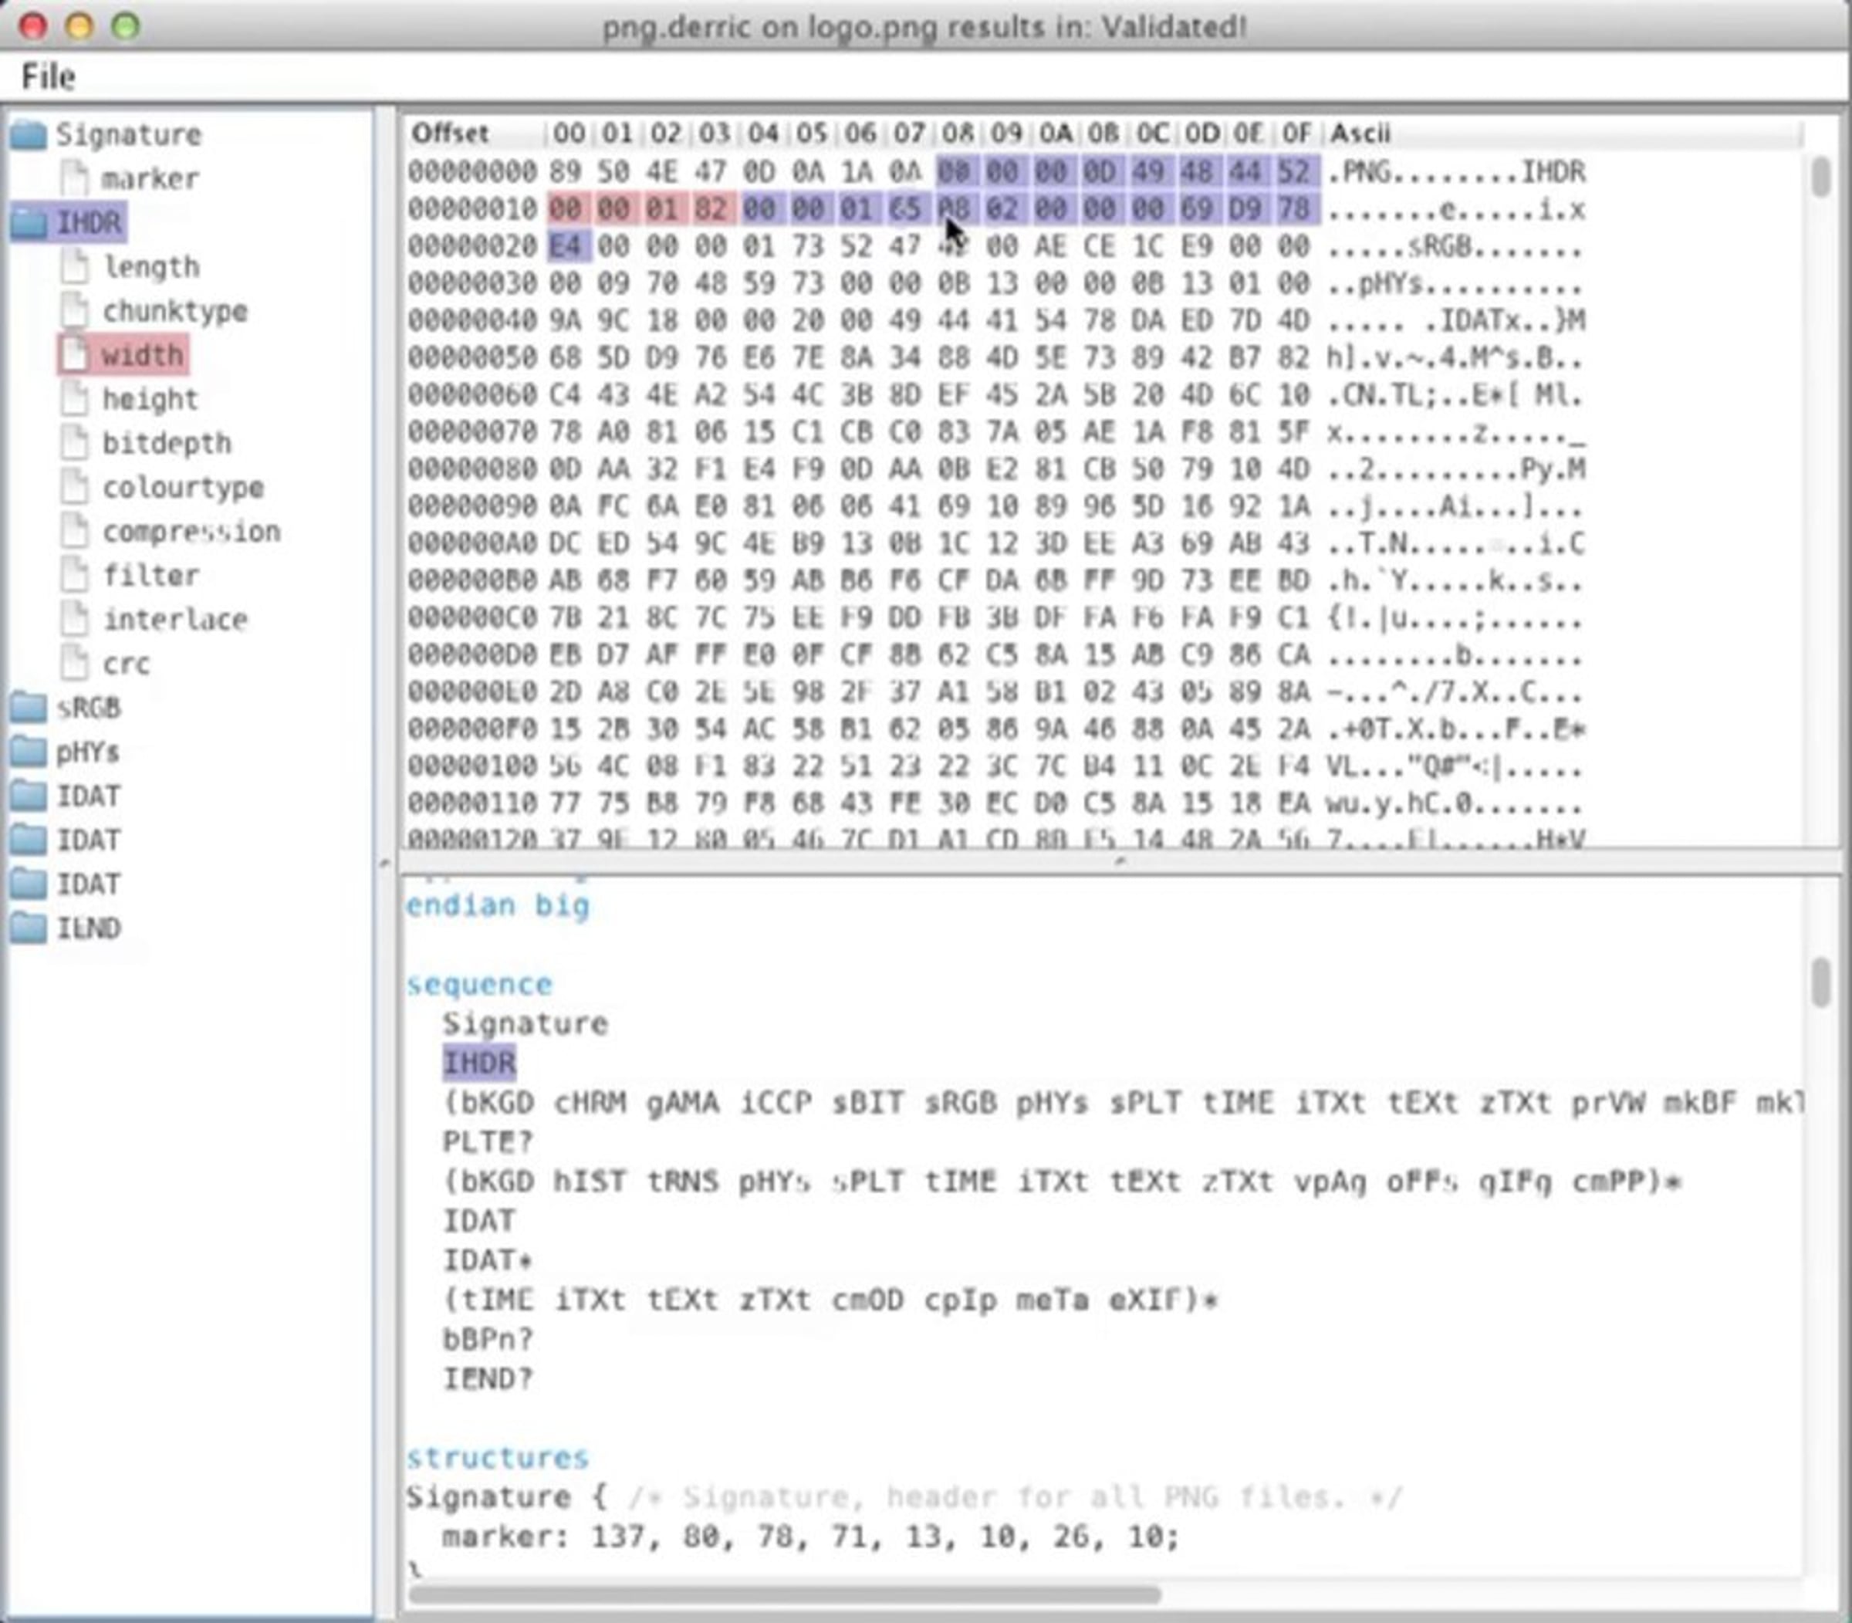Click the Offset column header
Viewport: 1852px width, 1623px height.
coord(450,134)
